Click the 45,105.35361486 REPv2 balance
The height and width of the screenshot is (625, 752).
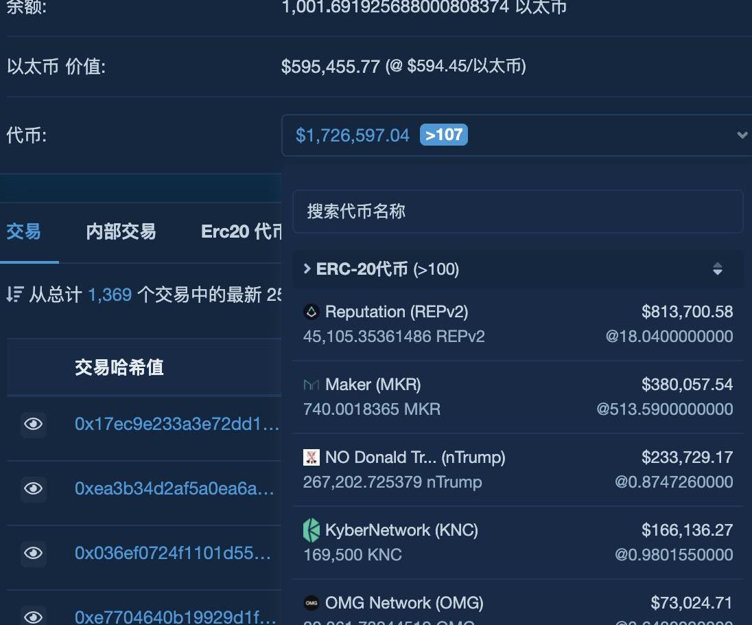(394, 337)
